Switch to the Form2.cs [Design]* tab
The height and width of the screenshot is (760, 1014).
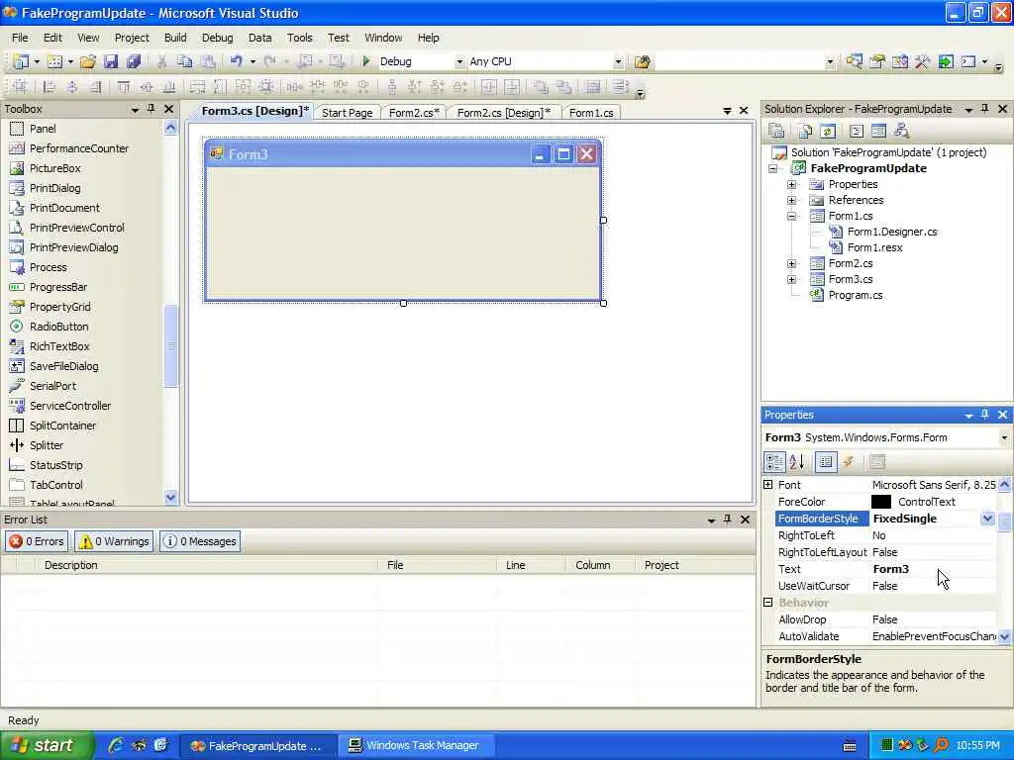[504, 113]
